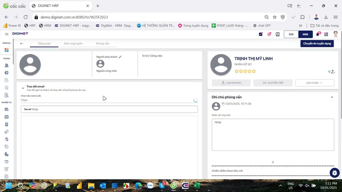This screenshot has width=342, height=192.
Task: Open the colorful Module grid icon in sidebar
Action: (7, 50)
